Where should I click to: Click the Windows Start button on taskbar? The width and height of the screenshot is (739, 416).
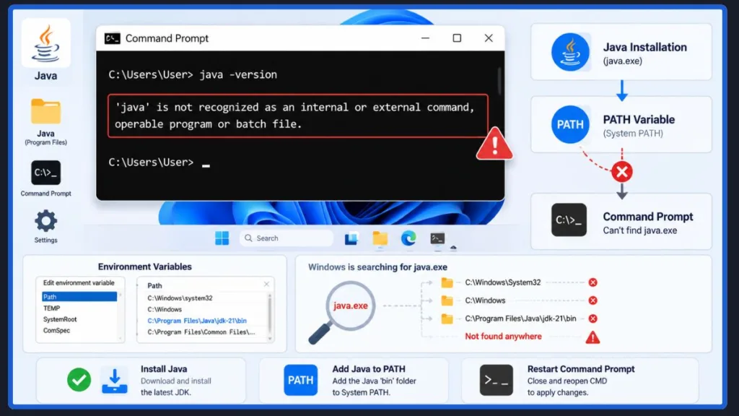[222, 238]
